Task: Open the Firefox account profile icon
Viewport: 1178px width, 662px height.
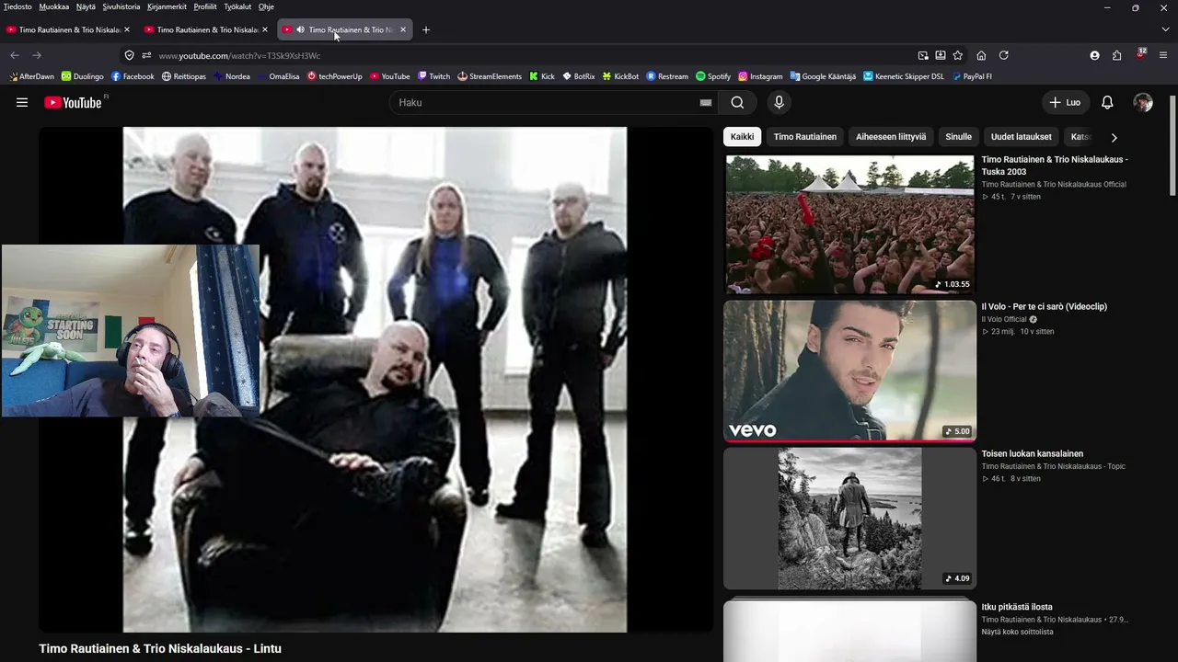Action: (x=1094, y=55)
